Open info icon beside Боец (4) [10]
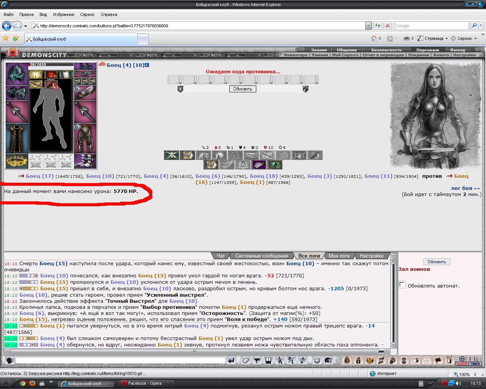Viewport: 486px width, 389px height. click(147, 65)
